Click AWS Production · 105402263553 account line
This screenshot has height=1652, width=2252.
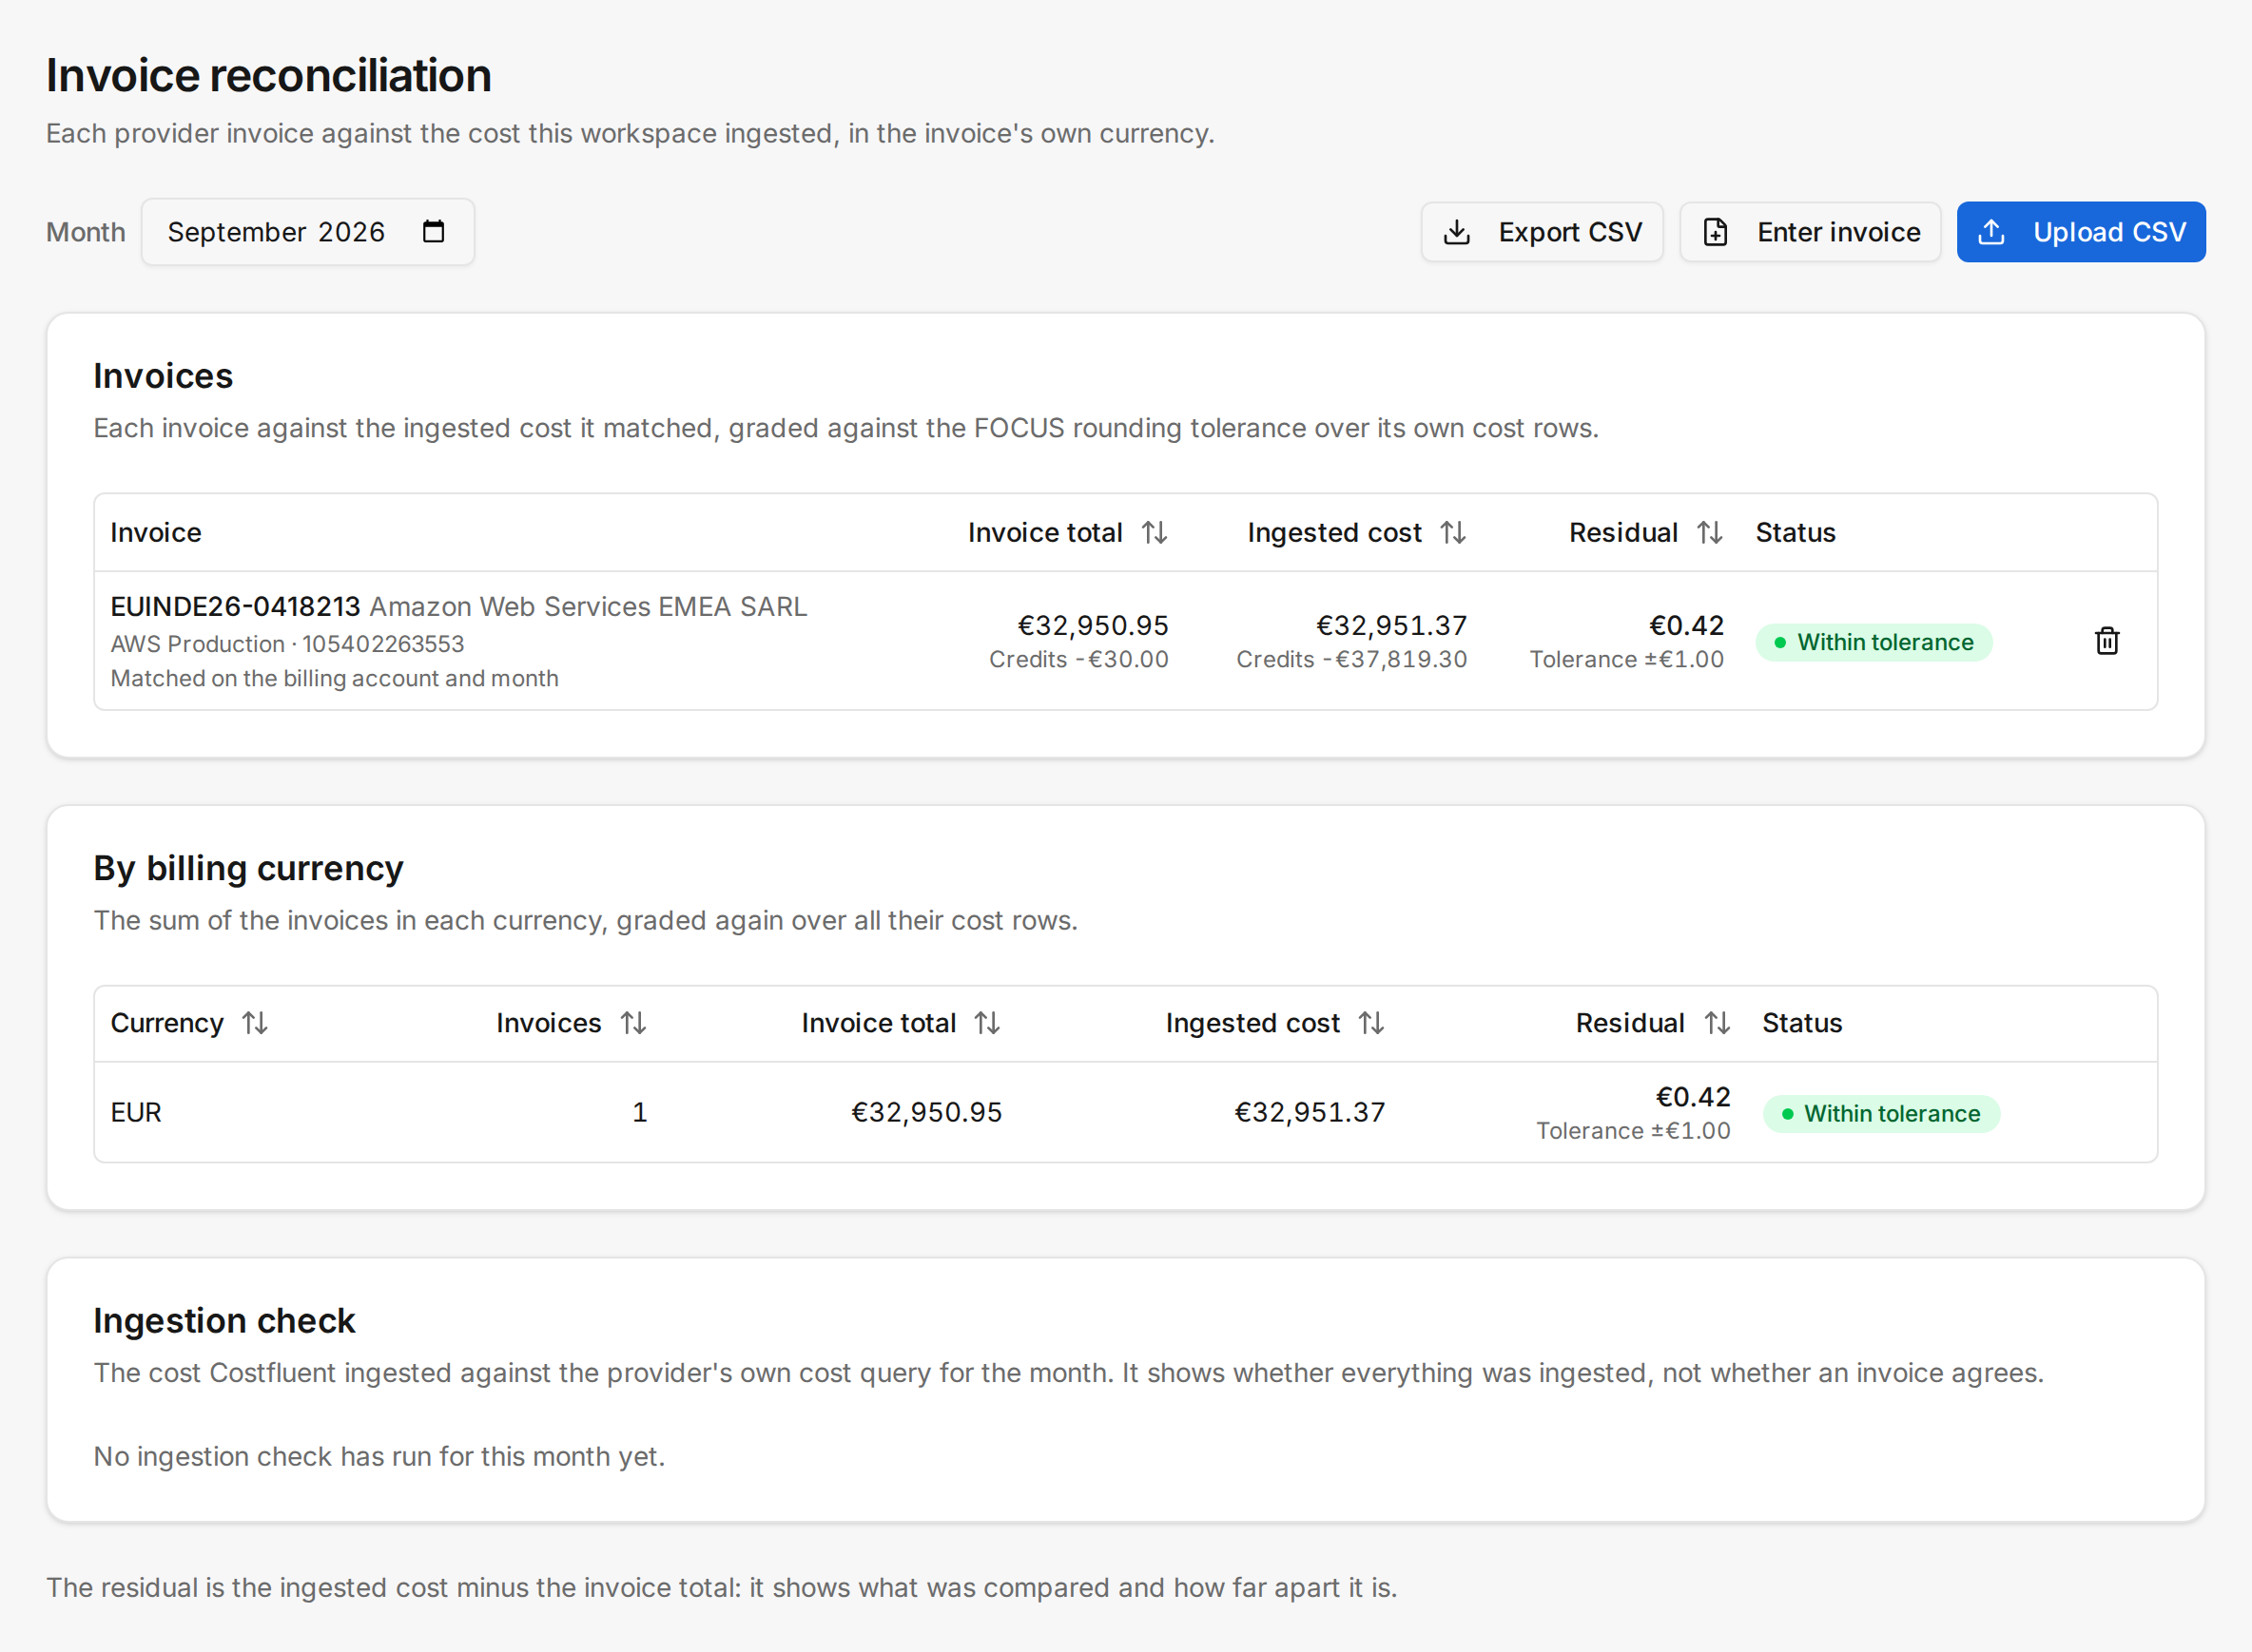pyautogui.click(x=287, y=644)
